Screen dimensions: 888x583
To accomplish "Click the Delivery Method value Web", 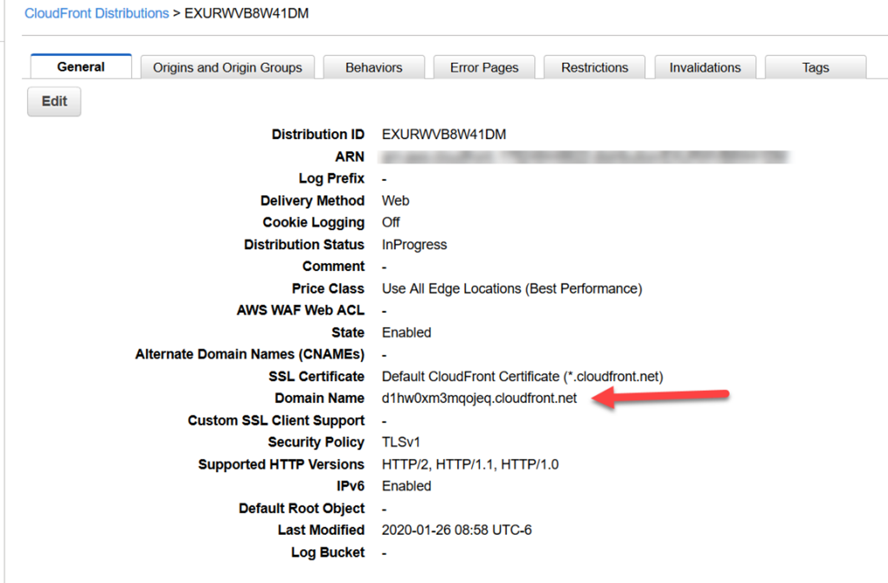I will pos(396,200).
